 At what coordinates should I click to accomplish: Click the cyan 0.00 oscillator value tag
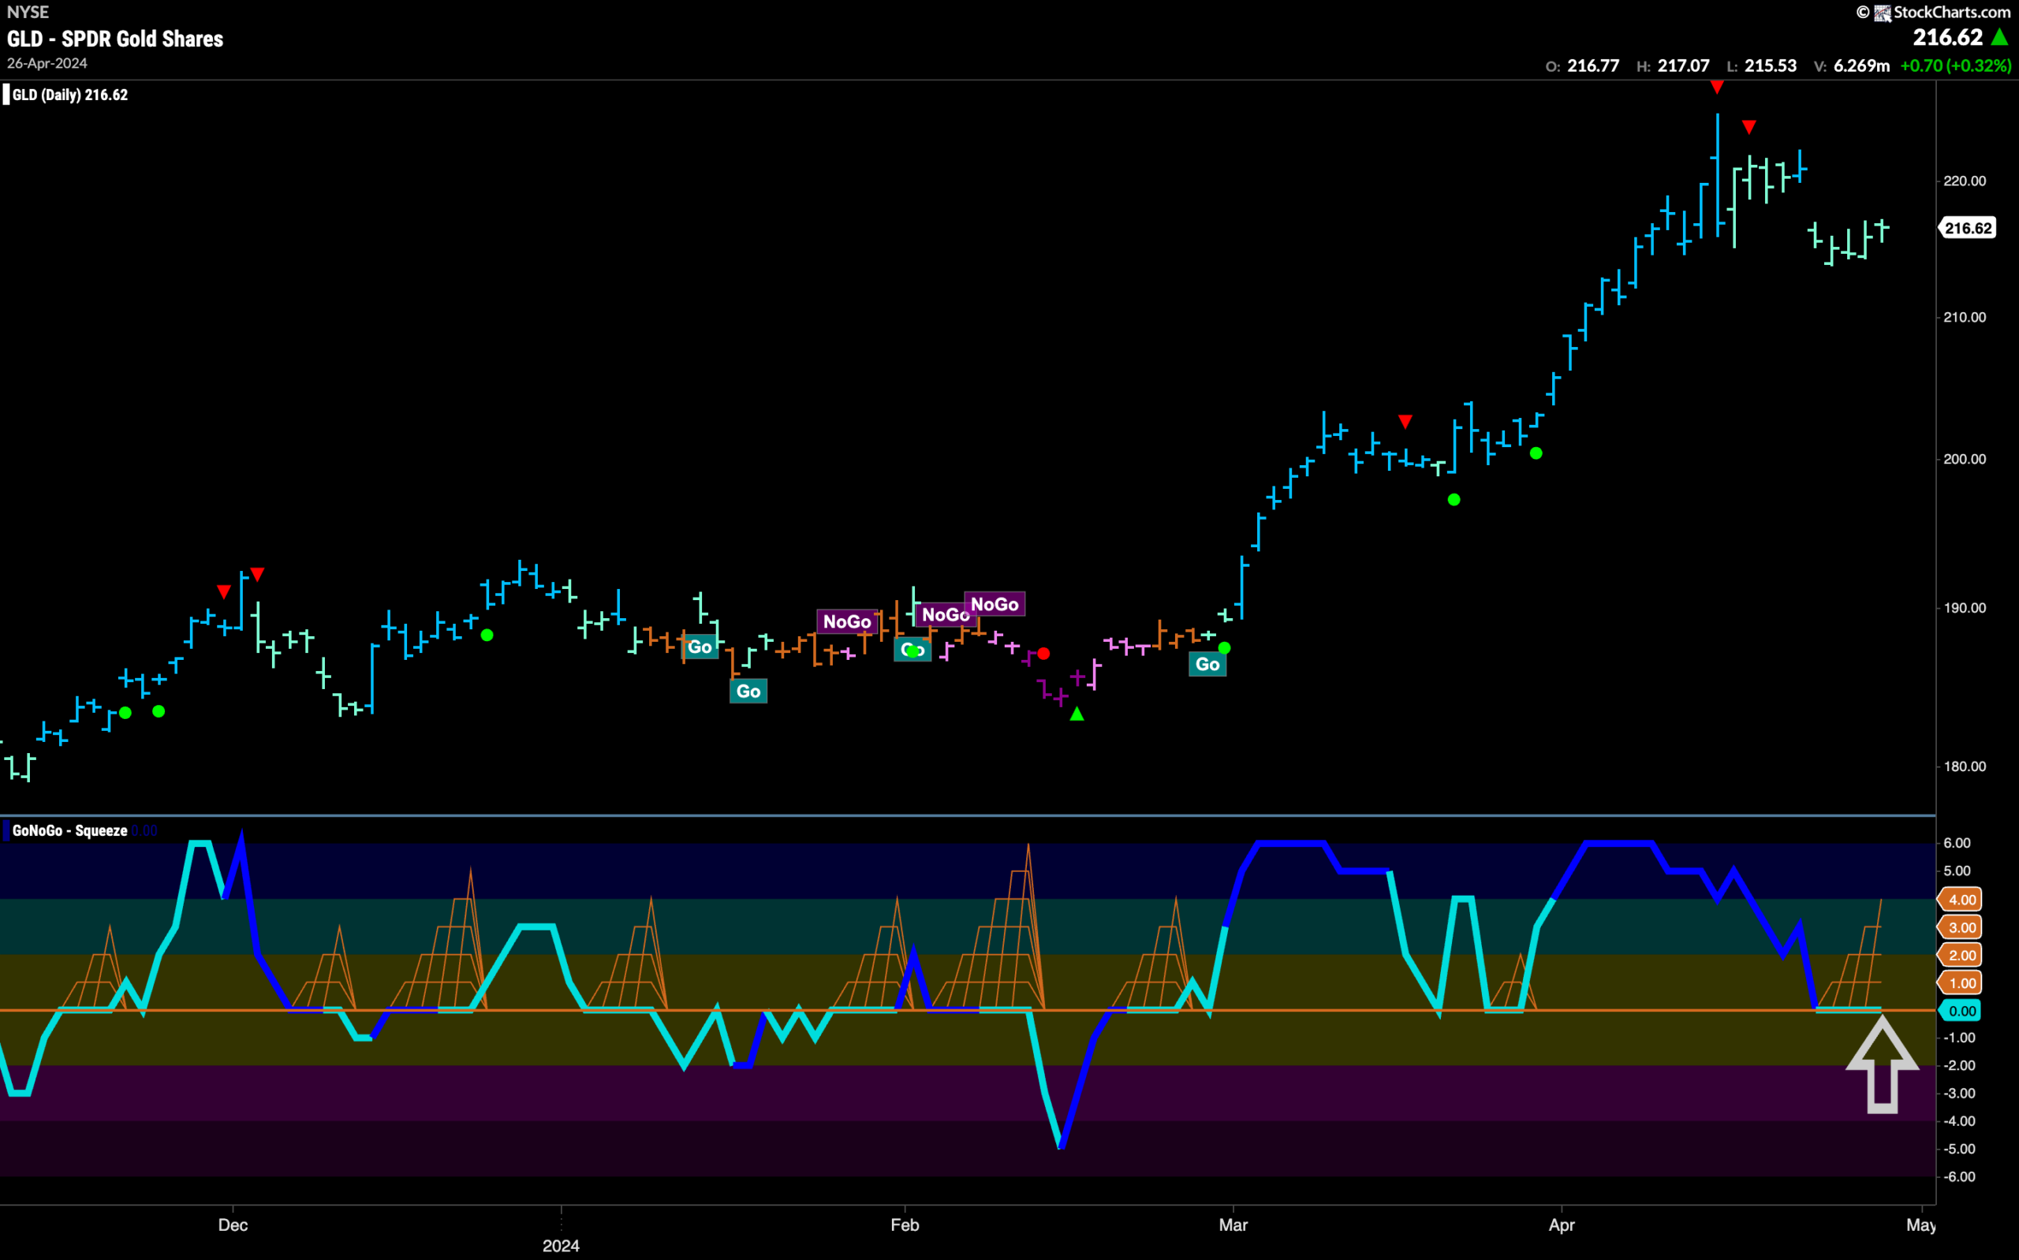[1961, 1011]
